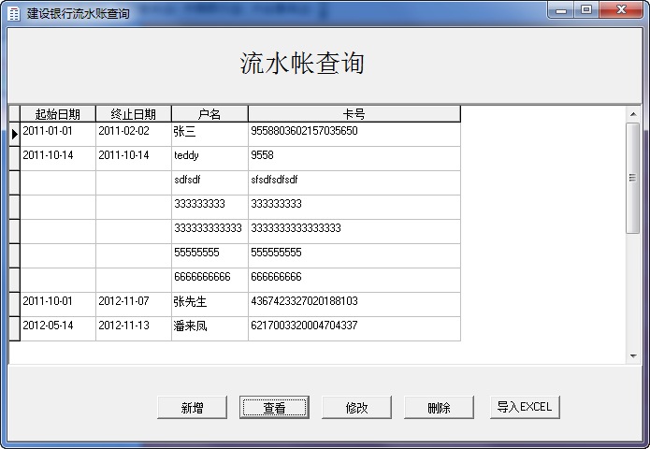Click the 删除 button
650x449 pixels.
coord(439,407)
